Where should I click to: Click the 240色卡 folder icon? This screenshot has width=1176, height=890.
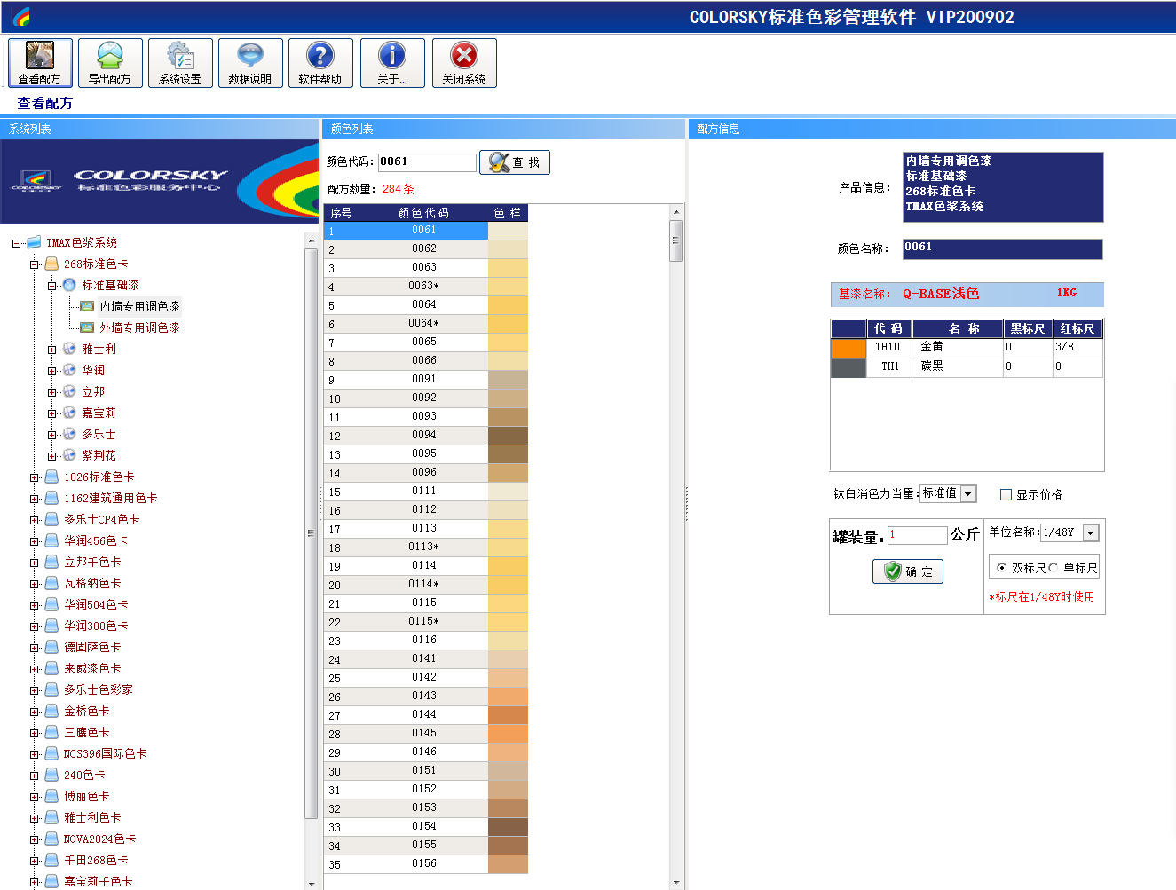coord(51,775)
